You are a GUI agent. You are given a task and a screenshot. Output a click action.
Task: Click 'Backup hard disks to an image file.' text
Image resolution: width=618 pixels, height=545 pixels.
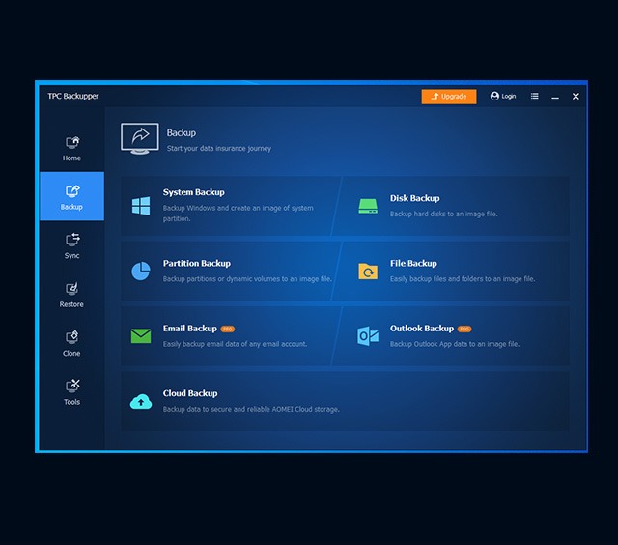pyautogui.click(x=444, y=214)
